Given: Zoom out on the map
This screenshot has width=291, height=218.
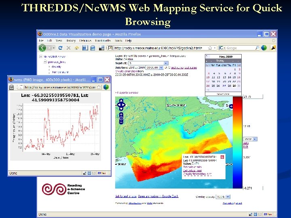Looking at the screenshot, I should tap(121, 122).
